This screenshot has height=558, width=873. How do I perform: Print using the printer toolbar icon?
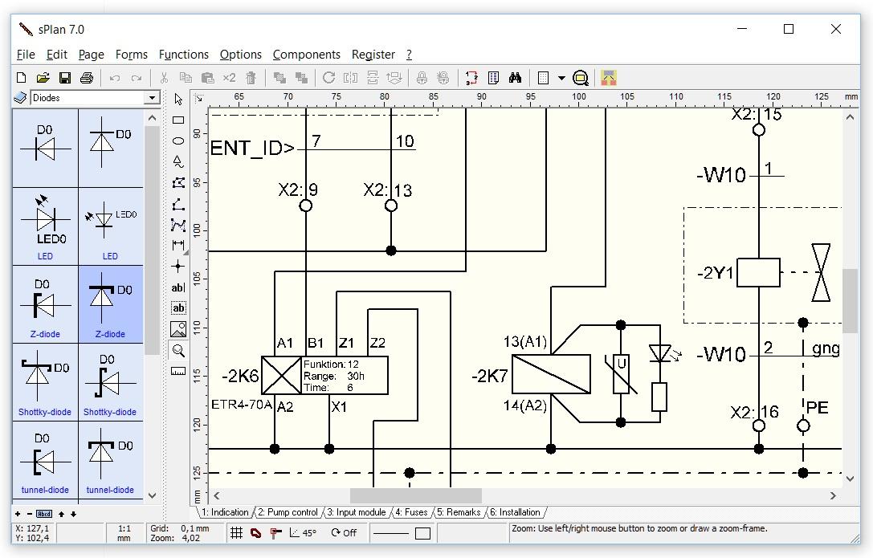pyautogui.click(x=87, y=78)
